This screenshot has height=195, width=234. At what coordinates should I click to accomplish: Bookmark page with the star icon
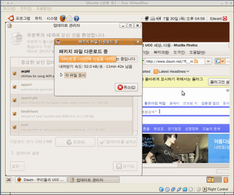[x=201, y=61]
